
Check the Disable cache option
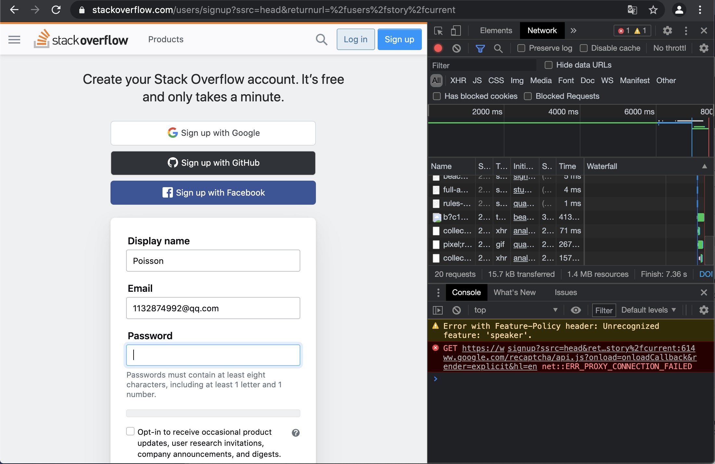[584, 48]
